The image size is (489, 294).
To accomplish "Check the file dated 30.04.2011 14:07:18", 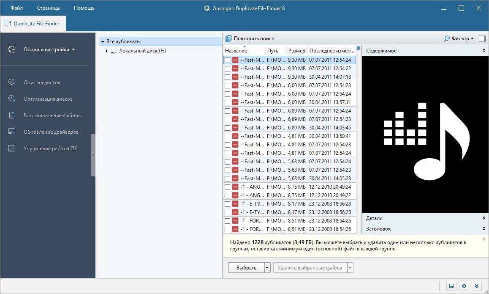I will click(227, 77).
